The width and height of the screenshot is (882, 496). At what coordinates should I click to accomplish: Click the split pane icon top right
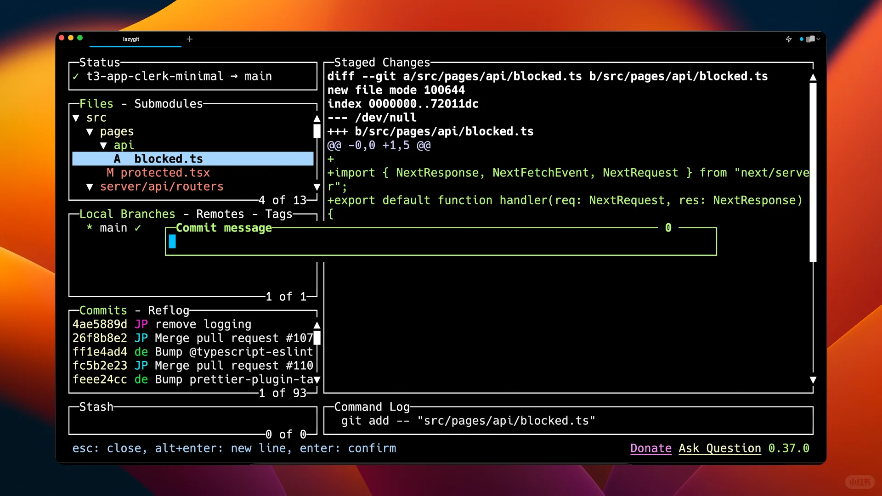pyautogui.click(x=811, y=39)
